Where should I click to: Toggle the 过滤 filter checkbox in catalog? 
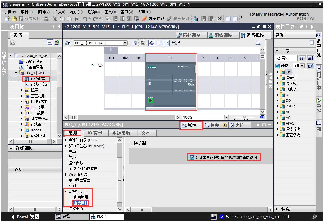tap(277, 66)
